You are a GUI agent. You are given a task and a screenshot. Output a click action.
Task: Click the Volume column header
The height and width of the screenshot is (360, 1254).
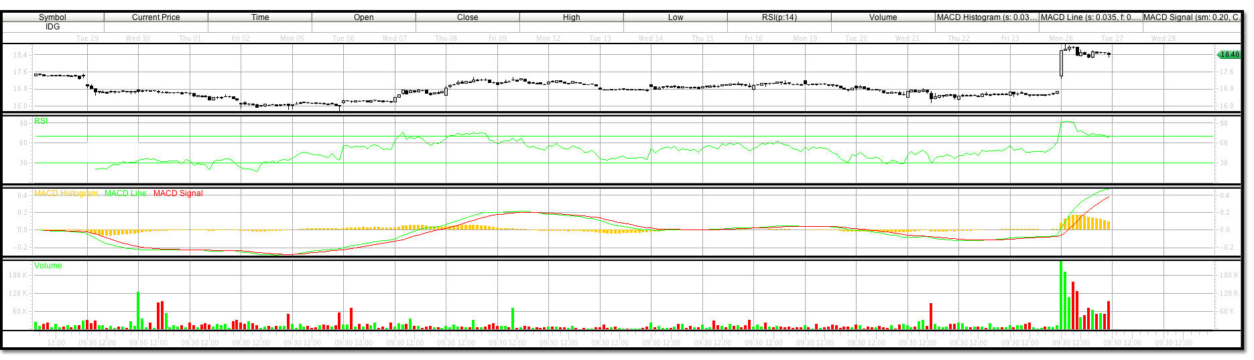pyautogui.click(x=883, y=17)
